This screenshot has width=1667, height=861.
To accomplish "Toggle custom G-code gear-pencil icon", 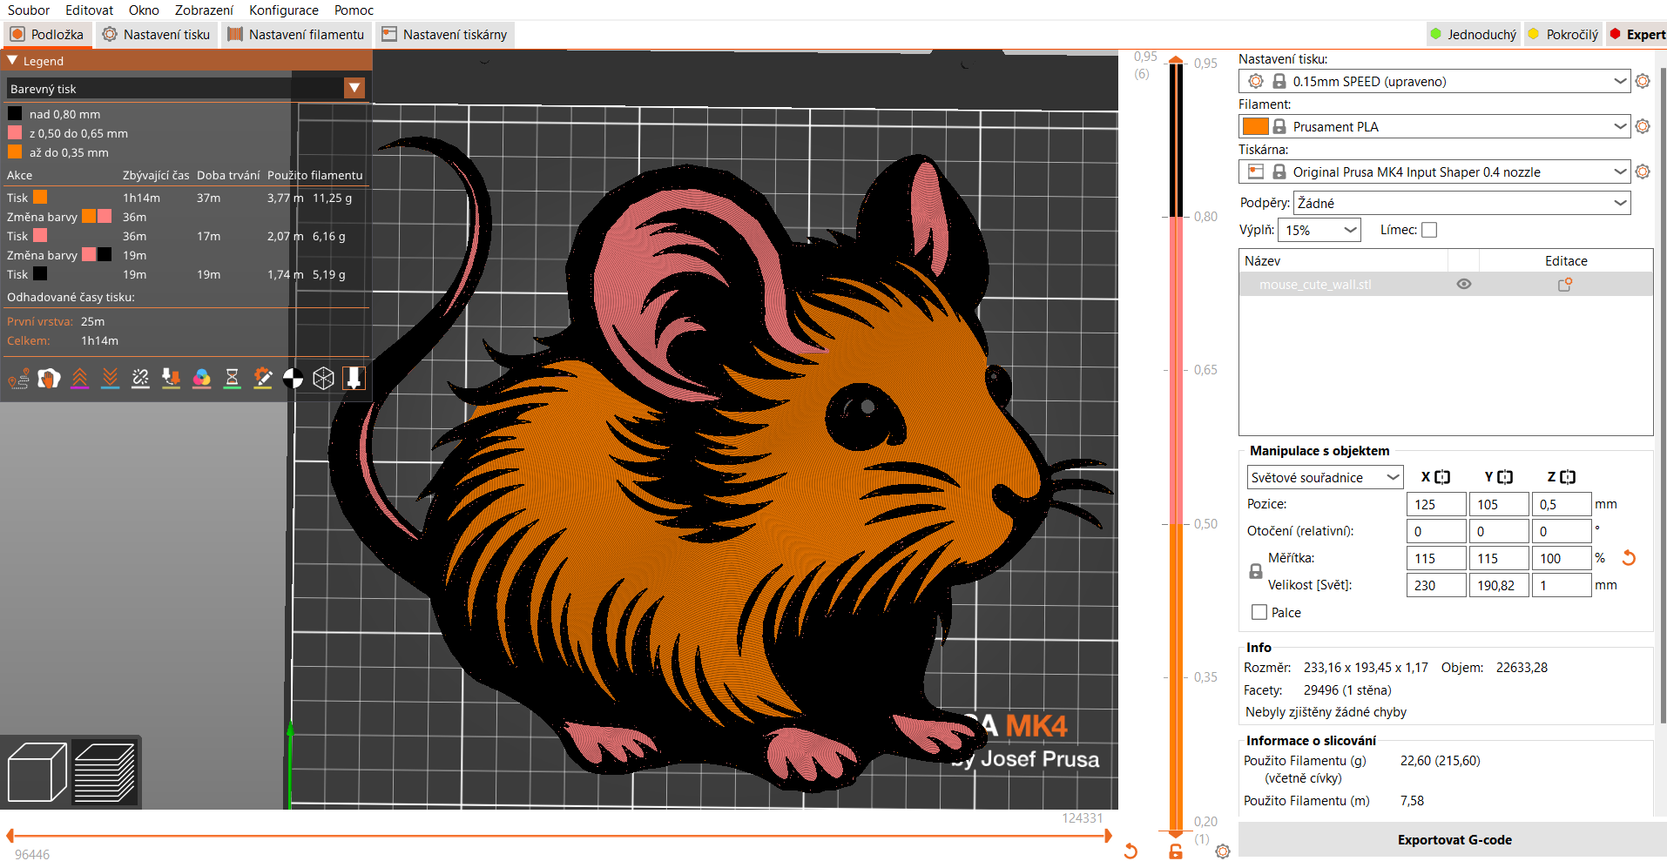I will (x=262, y=379).
